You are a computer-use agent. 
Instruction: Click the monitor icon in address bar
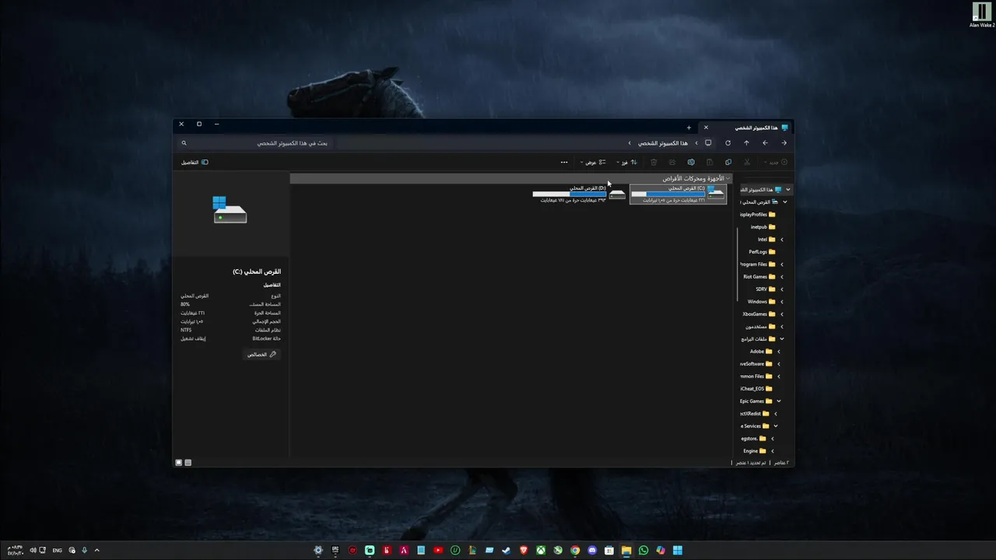(708, 143)
